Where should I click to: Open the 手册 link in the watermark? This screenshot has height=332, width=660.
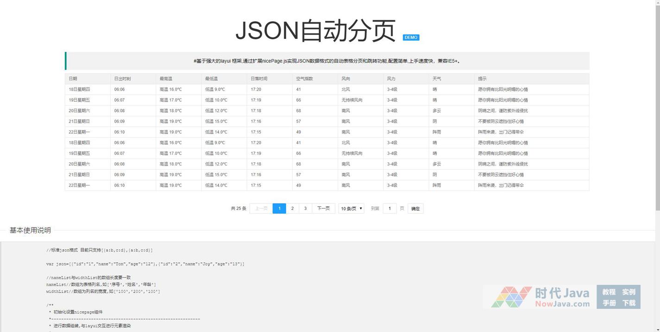tap(609, 303)
